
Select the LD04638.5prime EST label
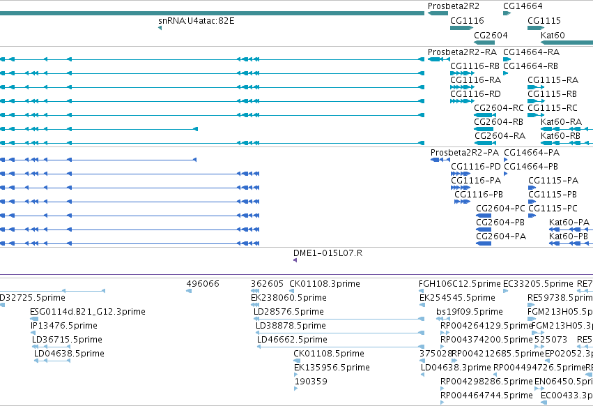69,354
